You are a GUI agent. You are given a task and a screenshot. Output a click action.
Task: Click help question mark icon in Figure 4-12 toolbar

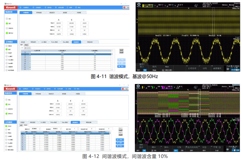(75, 89)
